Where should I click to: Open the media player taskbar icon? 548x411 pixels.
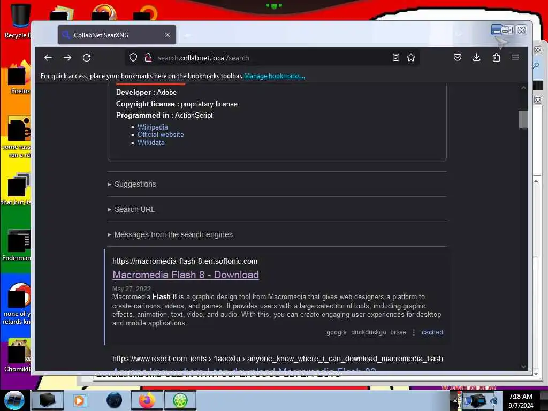pyautogui.click(x=79, y=400)
